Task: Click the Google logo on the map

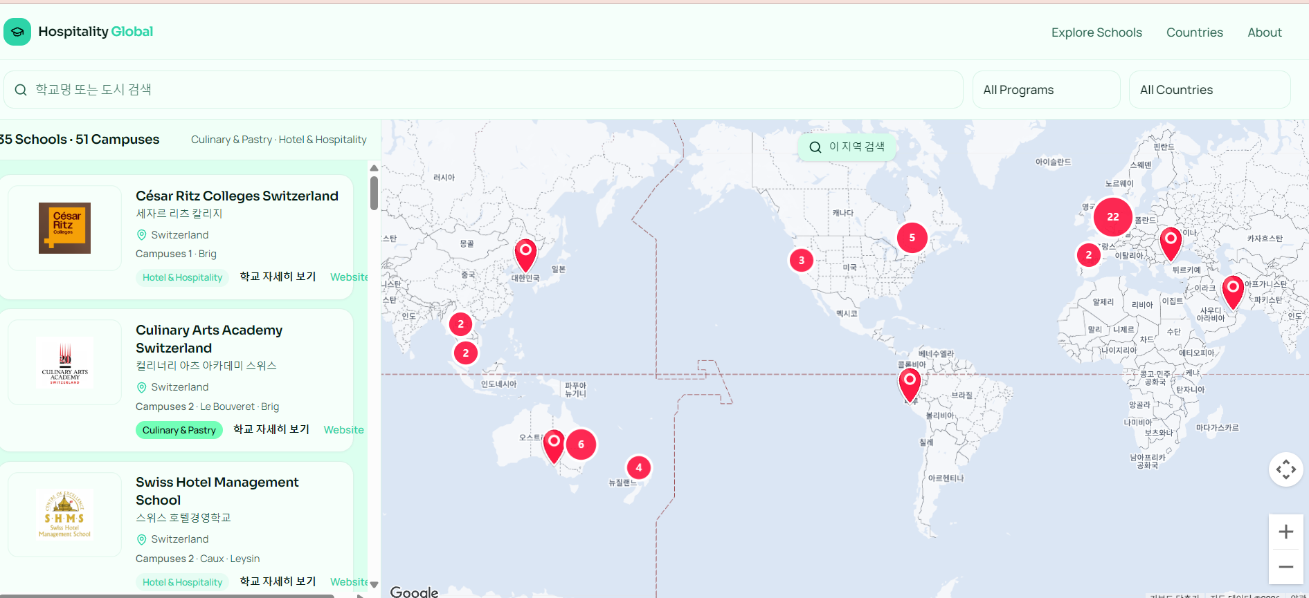Action: (414, 592)
